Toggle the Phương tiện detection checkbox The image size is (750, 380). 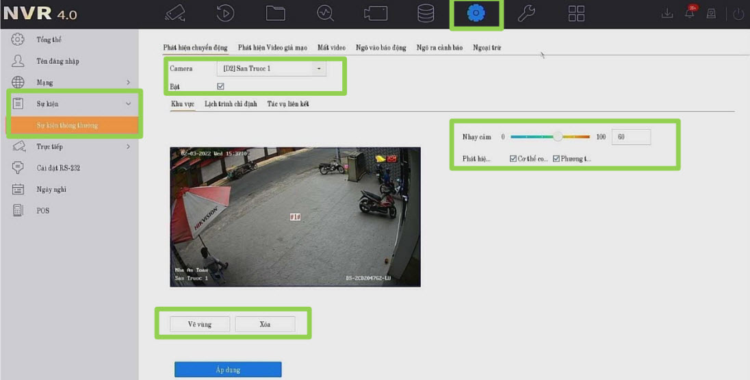pyautogui.click(x=556, y=159)
